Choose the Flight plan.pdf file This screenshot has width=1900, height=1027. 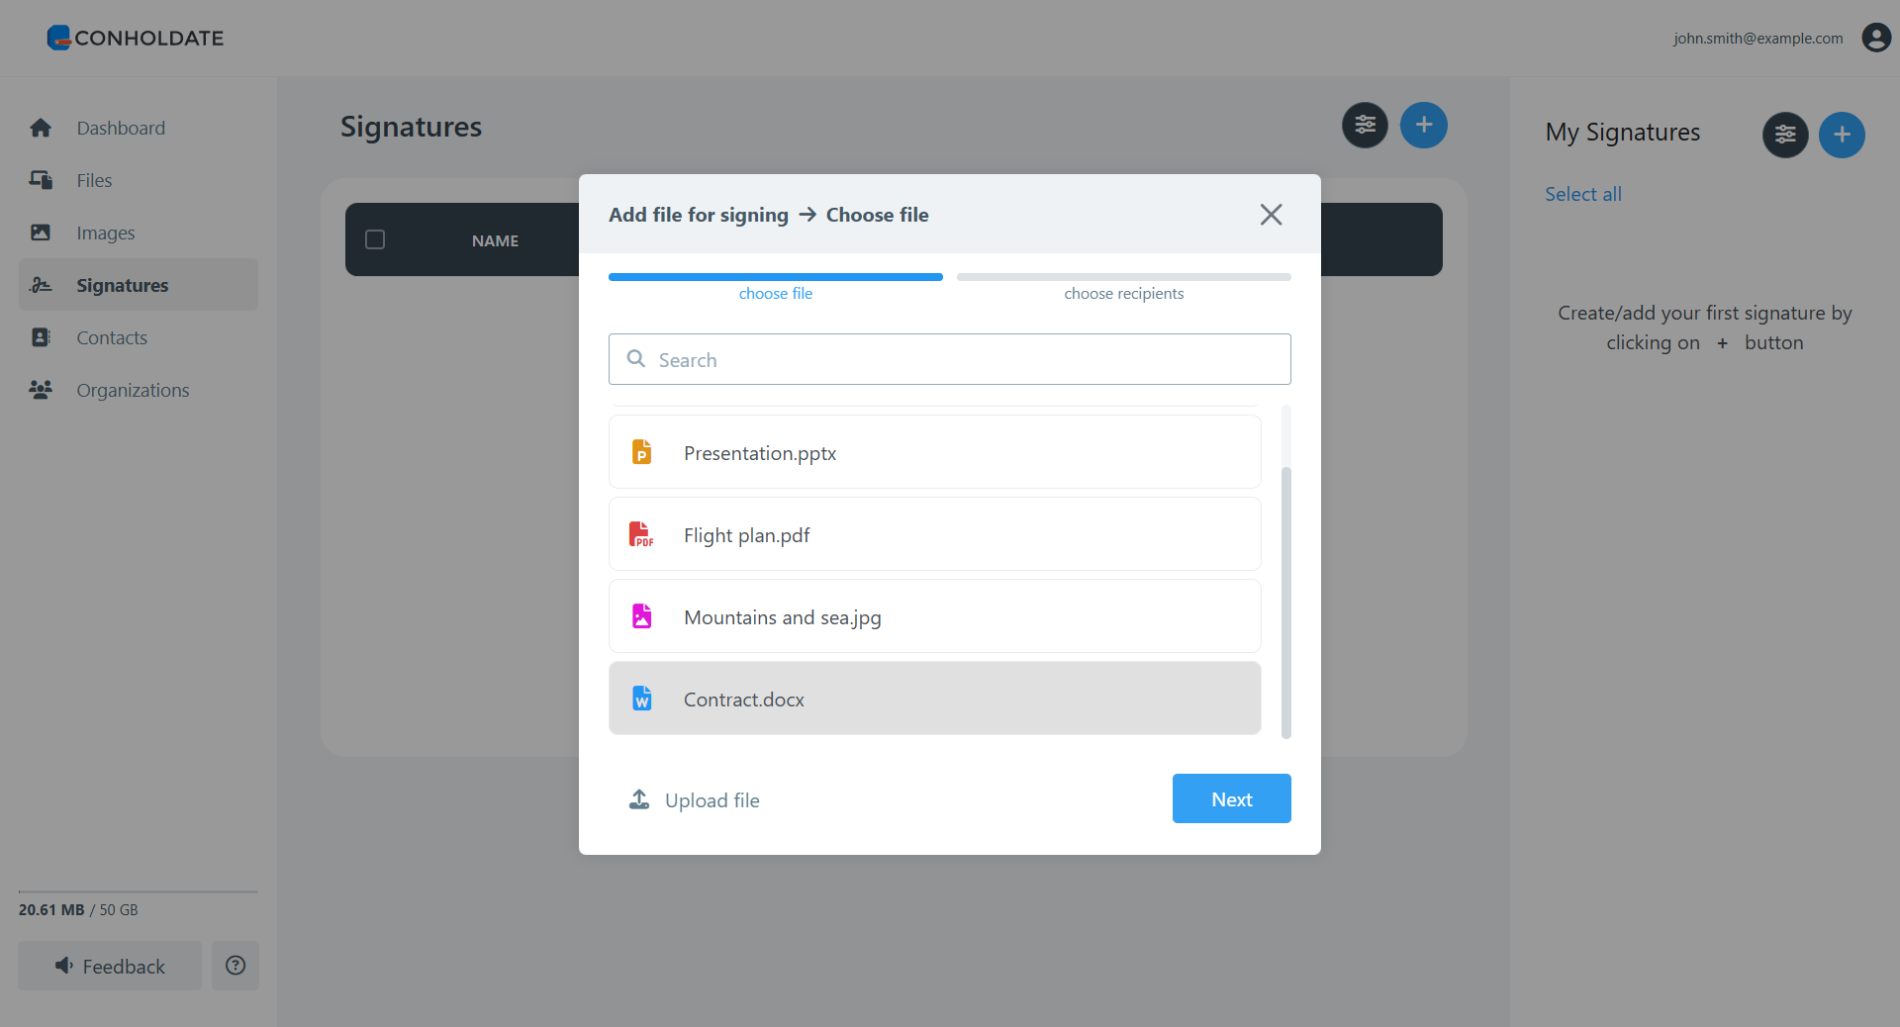point(934,534)
